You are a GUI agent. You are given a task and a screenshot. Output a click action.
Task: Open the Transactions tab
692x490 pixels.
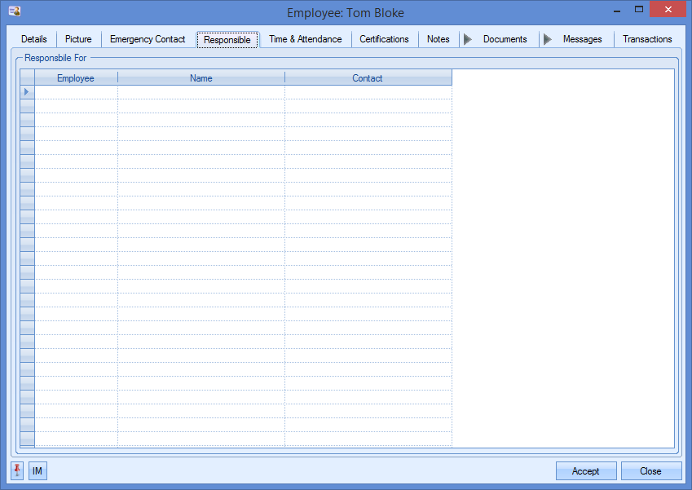click(647, 39)
